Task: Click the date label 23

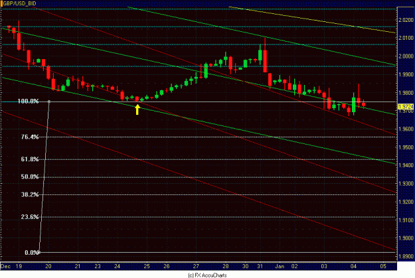Action: [98, 266]
